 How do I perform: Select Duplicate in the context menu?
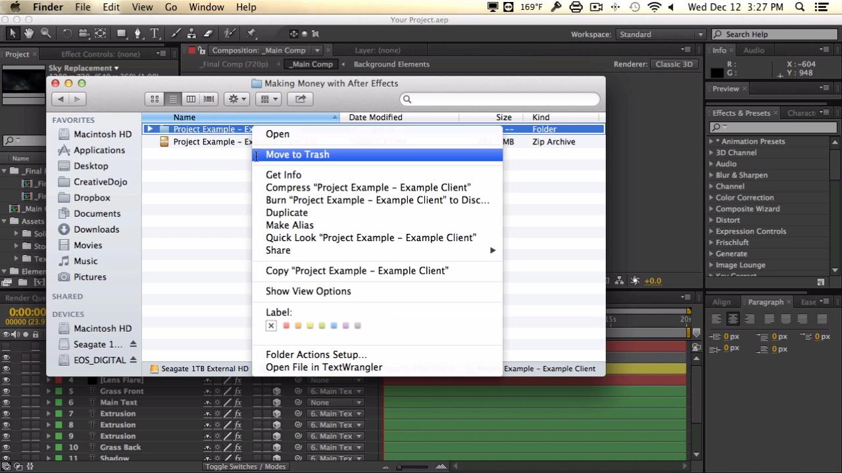378,212
